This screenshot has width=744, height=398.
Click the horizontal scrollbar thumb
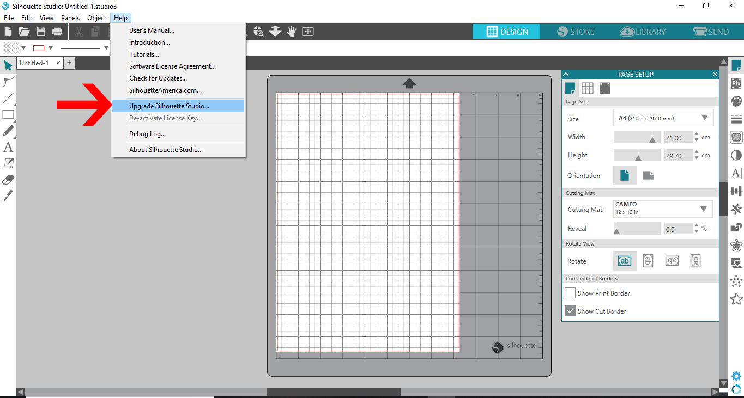click(x=333, y=392)
